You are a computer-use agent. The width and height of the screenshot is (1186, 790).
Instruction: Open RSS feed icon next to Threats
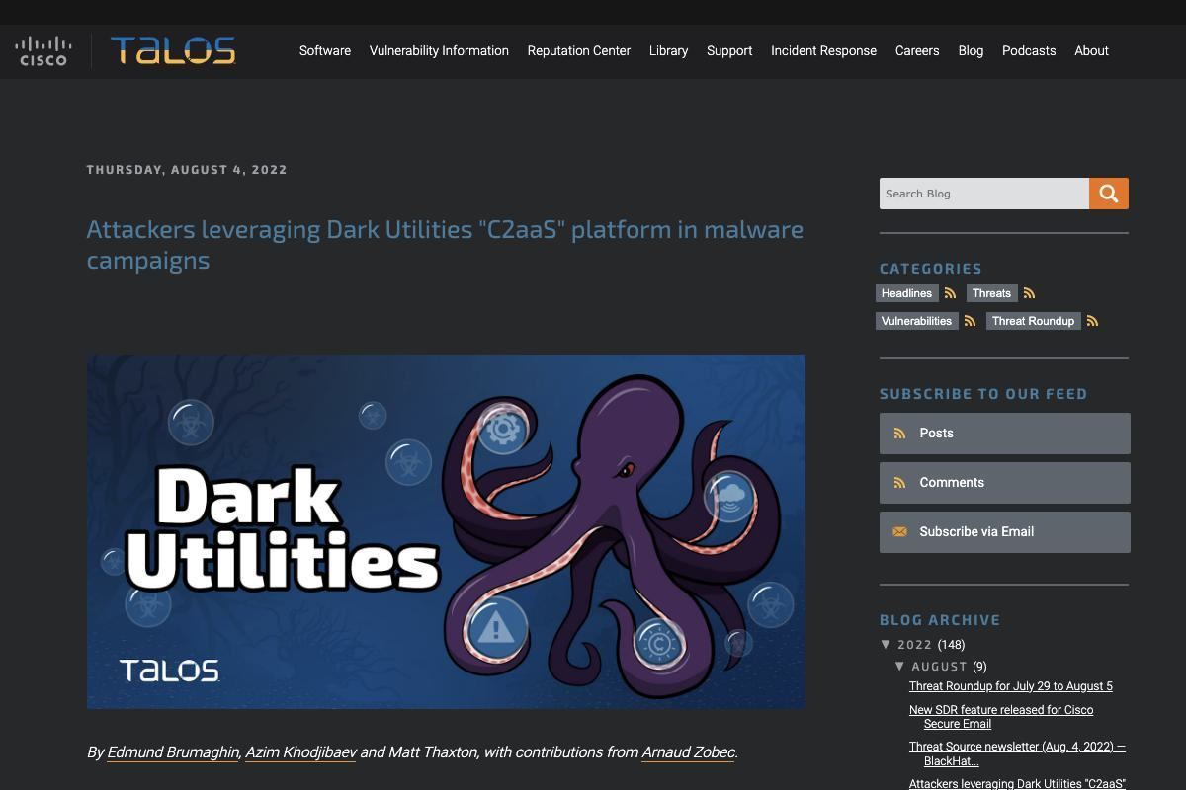coord(1029,293)
